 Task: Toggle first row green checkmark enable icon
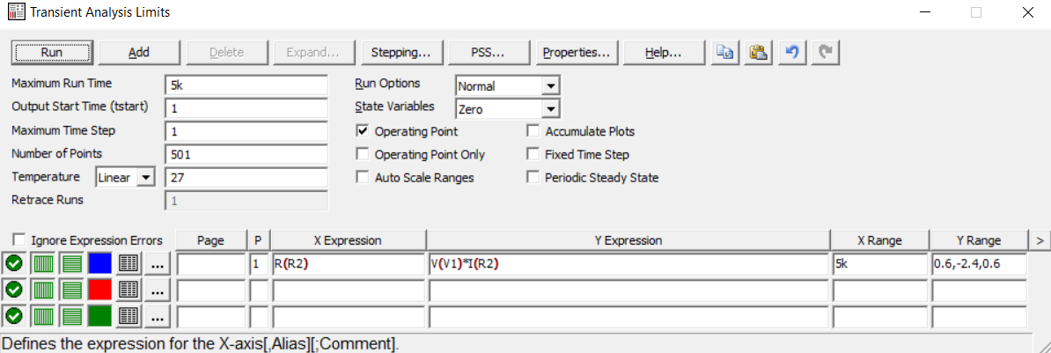point(14,263)
